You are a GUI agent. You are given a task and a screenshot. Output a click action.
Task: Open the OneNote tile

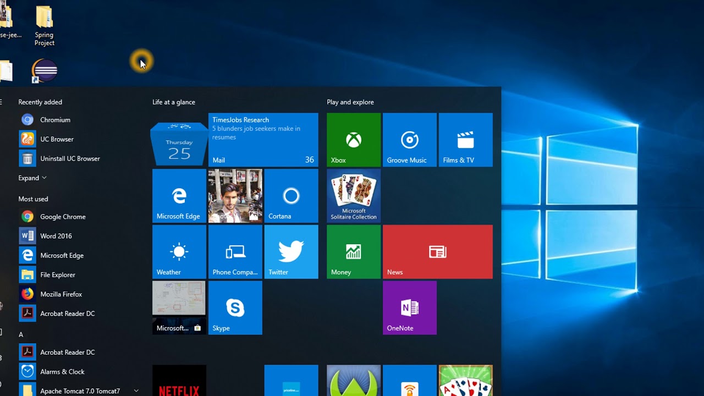click(x=410, y=308)
